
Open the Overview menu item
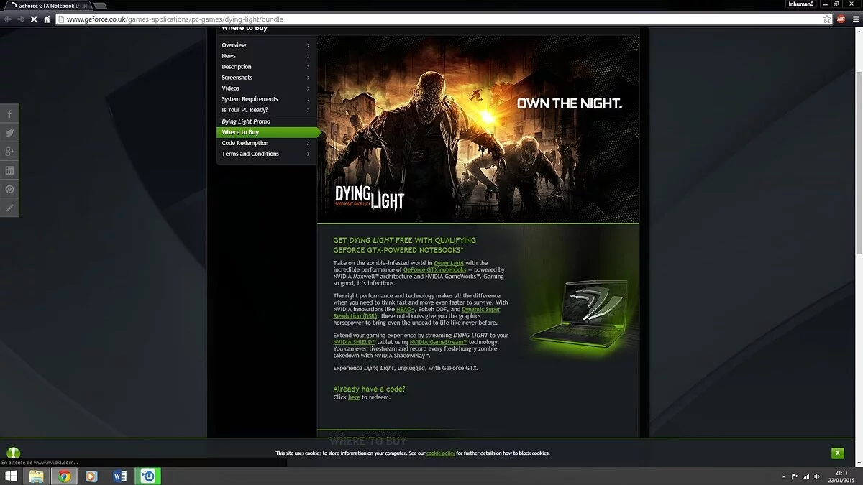click(266, 45)
